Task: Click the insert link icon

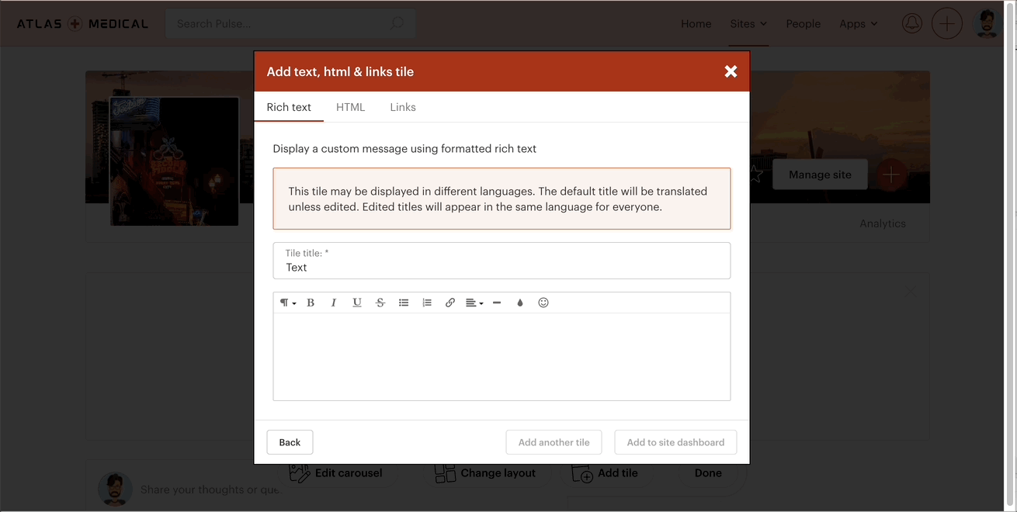Action: tap(450, 303)
